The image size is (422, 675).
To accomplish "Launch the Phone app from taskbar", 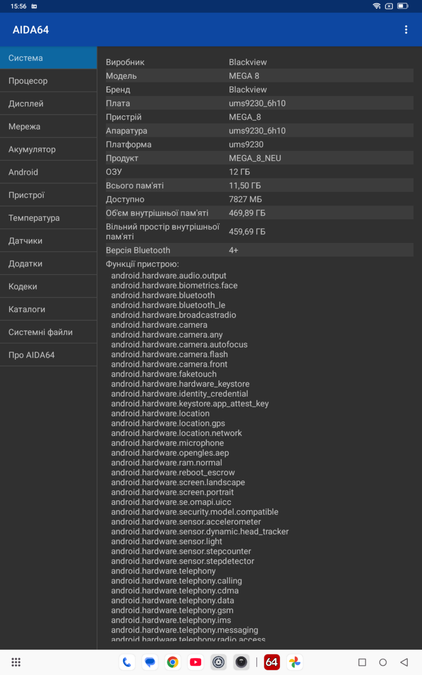I will coord(127,662).
